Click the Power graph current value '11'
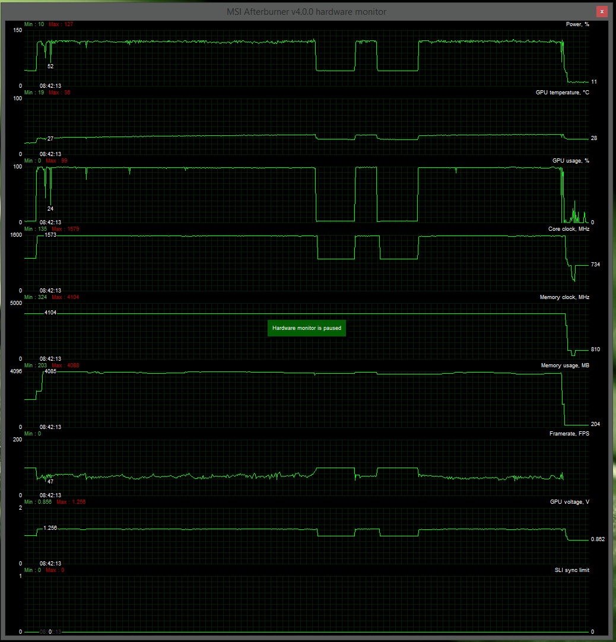The image size is (616, 642). pos(594,82)
